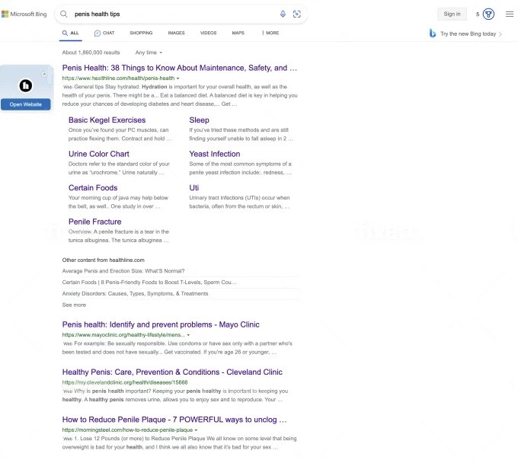Image resolution: width=518 pixels, height=460 pixels.
Task: Click the rewards points count 5
Action: 478,14
